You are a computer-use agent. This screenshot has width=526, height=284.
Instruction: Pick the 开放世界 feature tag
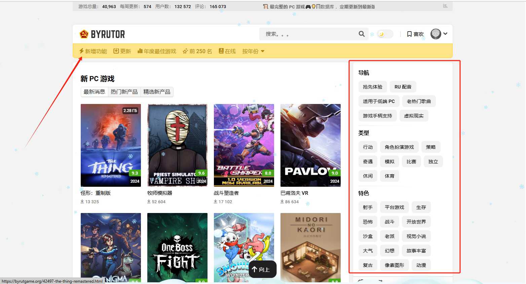pyautogui.click(x=416, y=222)
